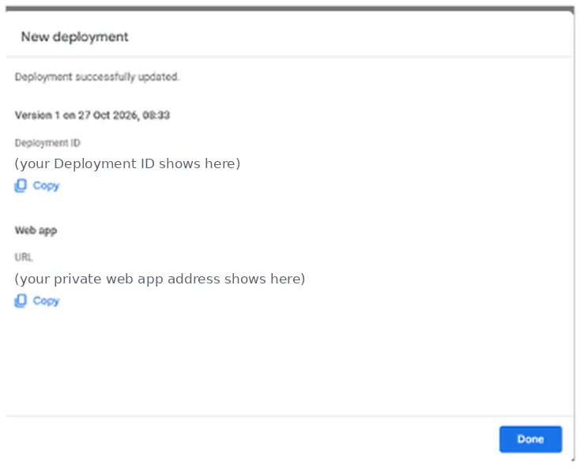Select the '(your private web app address shows here)' text
This screenshot has width=580, height=469.
pyautogui.click(x=160, y=279)
